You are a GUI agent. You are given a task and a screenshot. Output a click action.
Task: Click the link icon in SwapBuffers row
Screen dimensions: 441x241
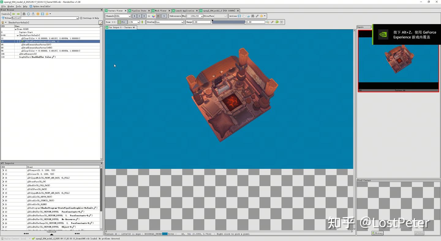pos(53,57)
